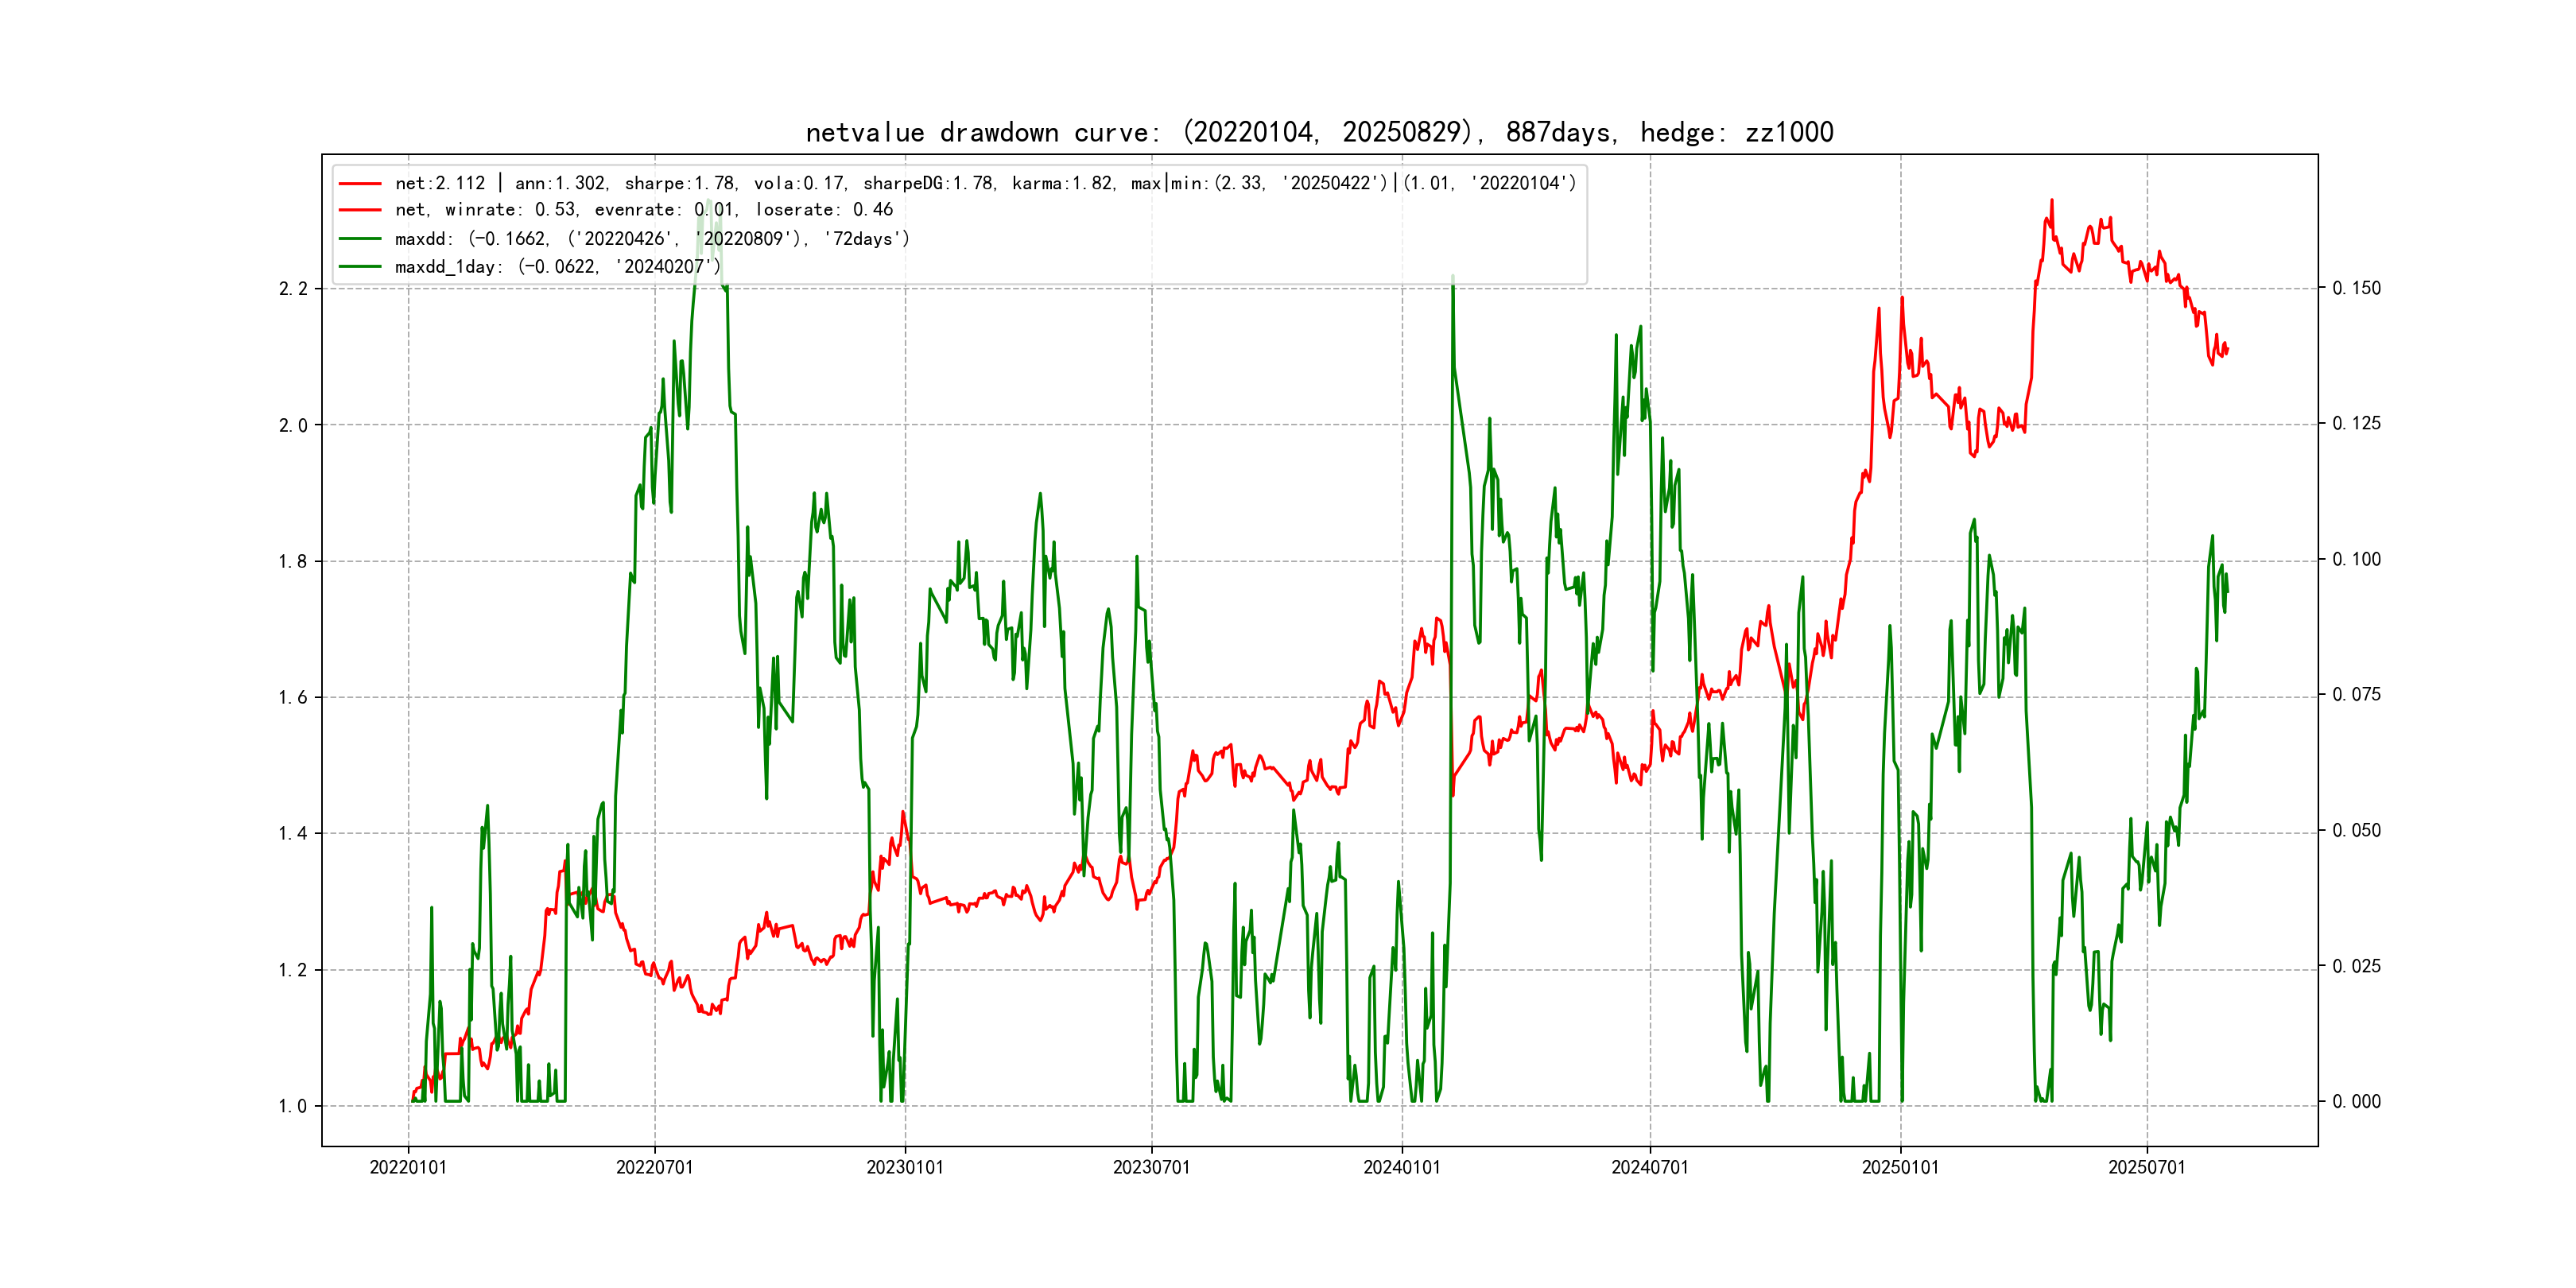This screenshot has width=2576, height=1288.
Task: Click the 20230101 x-axis date label
Action: [x=905, y=1168]
